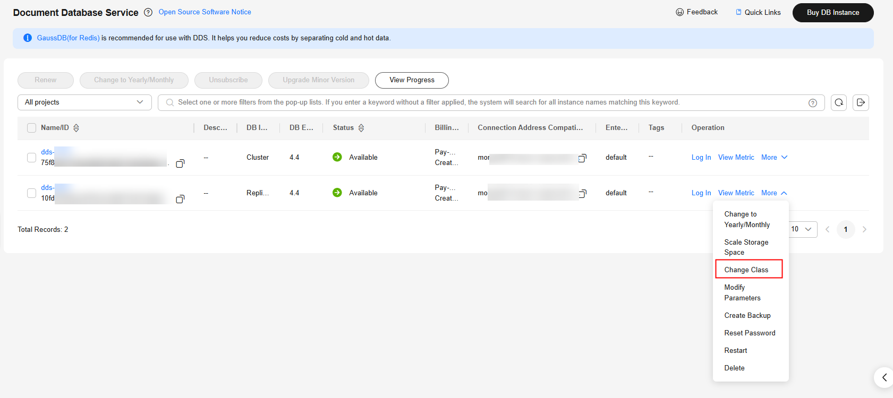Select the replica set instance row checkbox

31,193
